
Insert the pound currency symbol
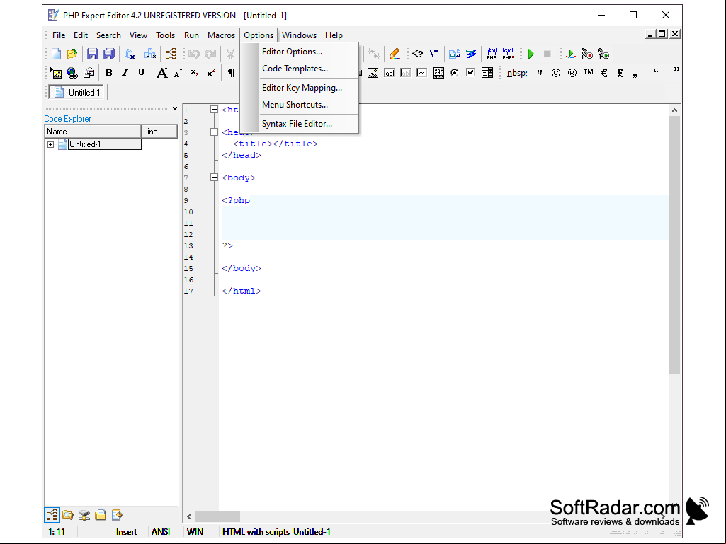620,73
